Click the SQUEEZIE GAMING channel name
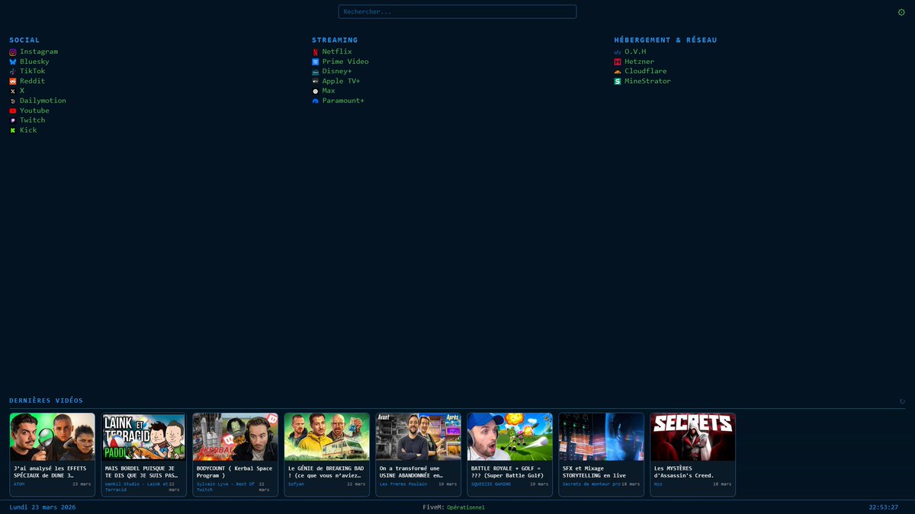 pyautogui.click(x=491, y=484)
